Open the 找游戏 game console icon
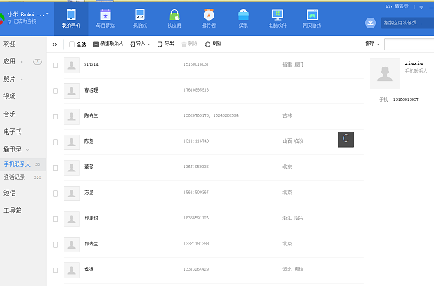This screenshot has height=286, width=434. (140, 15)
